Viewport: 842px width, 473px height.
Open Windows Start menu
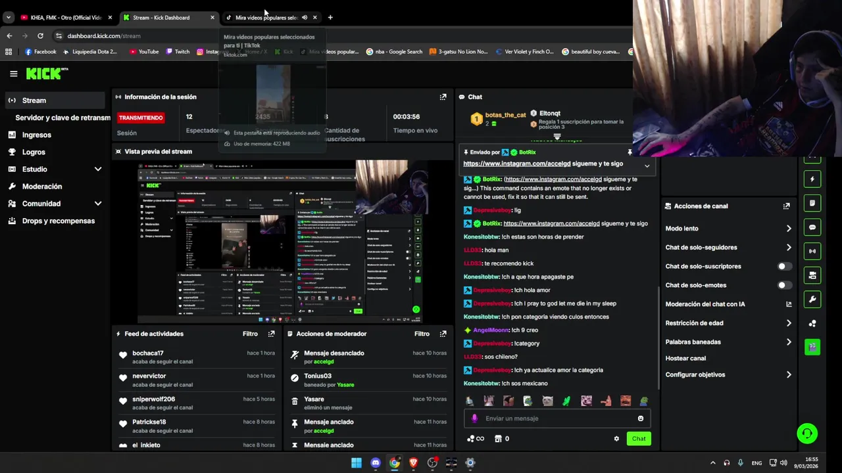[356, 462]
